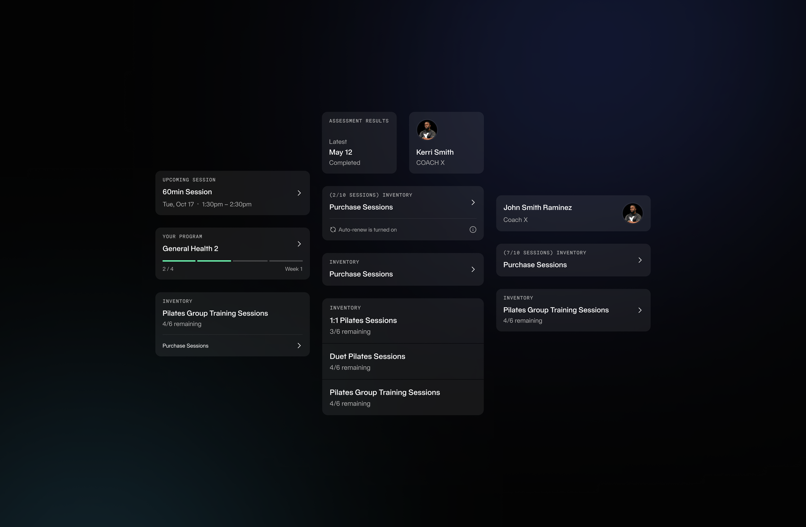Expand the General Health 2 program chevron
The image size is (806, 527).
click(299, 244)
